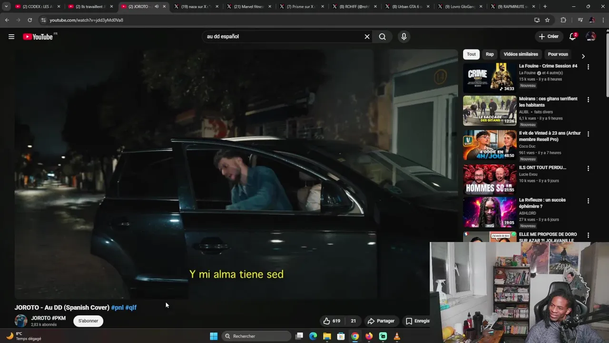Select the Tout filter chip

pyautogui.click(x=471, y=54)
